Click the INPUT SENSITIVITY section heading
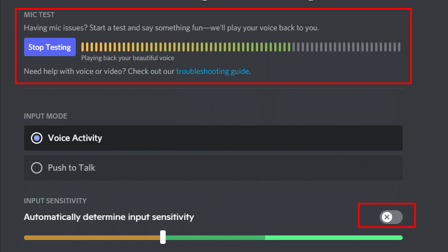The height and width of the screenshot is (252, 448). 55,201
